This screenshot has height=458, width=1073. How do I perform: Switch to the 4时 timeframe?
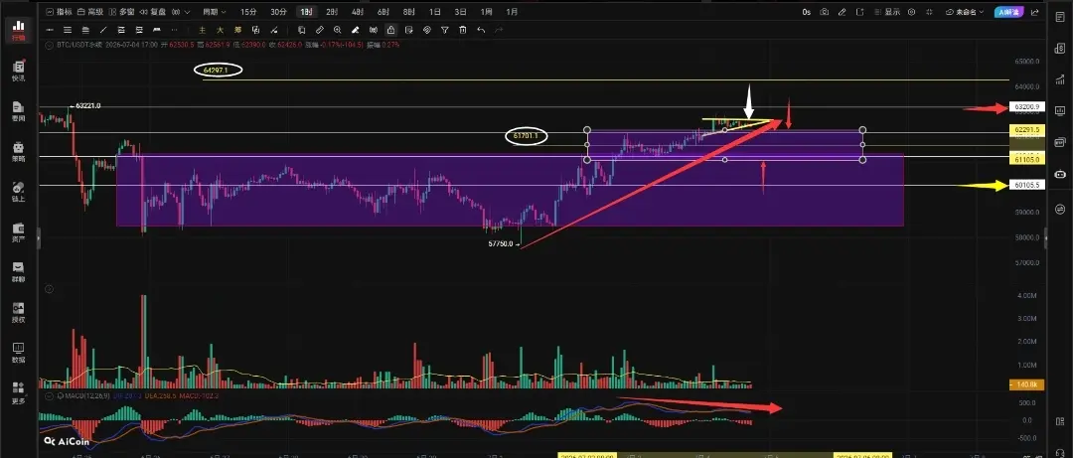point(358,12)
